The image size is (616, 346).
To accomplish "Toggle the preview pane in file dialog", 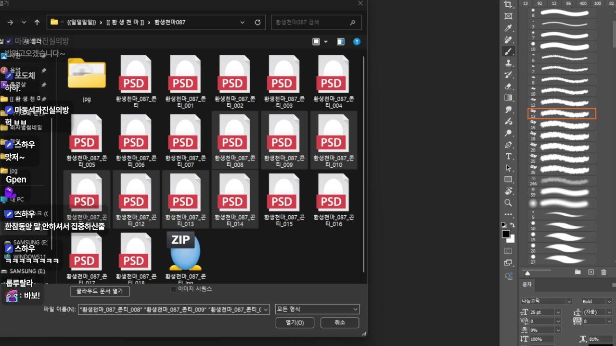I will point(341,42).
